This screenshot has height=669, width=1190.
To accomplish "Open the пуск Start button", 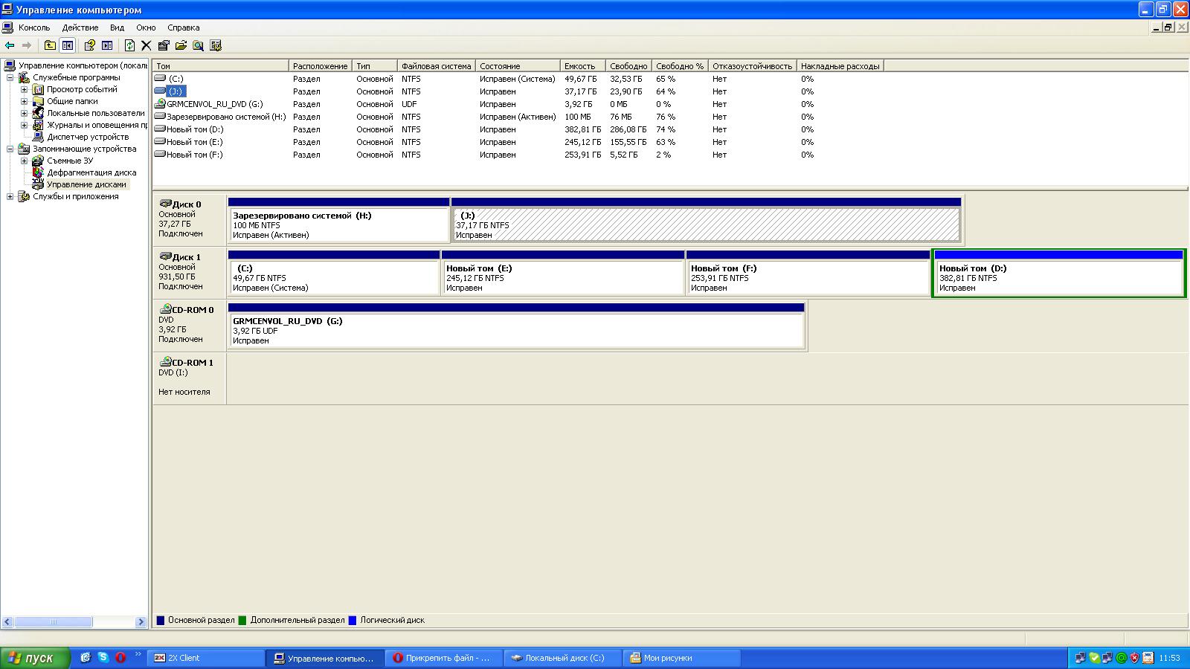I will [x=35, y=658].
